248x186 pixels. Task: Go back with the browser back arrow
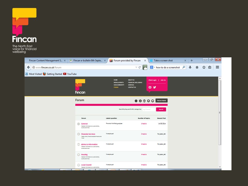point(28,67)
